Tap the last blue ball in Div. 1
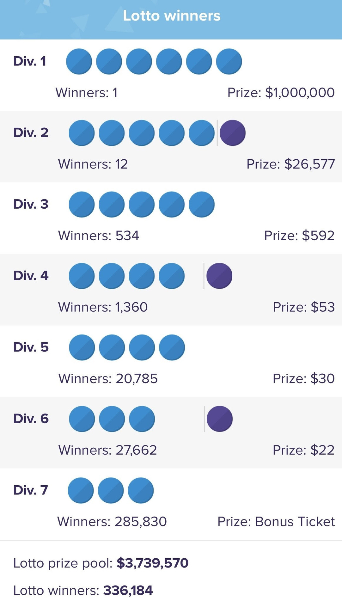This screenshot has height=607, width=342. pos(229,61)
